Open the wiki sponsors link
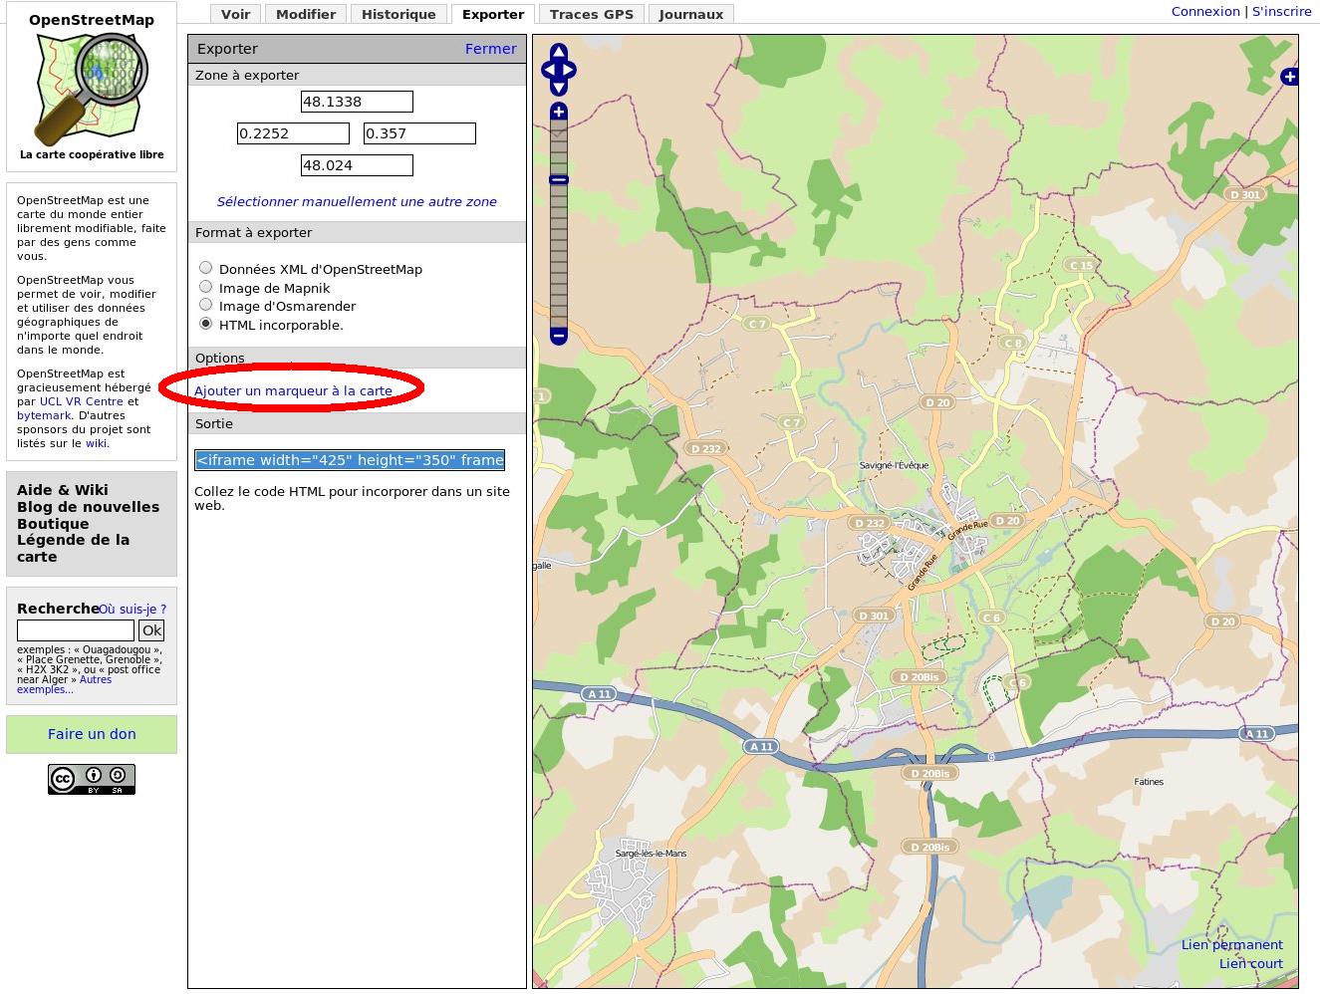This screenshot has height=994, width=1320. 96,443
